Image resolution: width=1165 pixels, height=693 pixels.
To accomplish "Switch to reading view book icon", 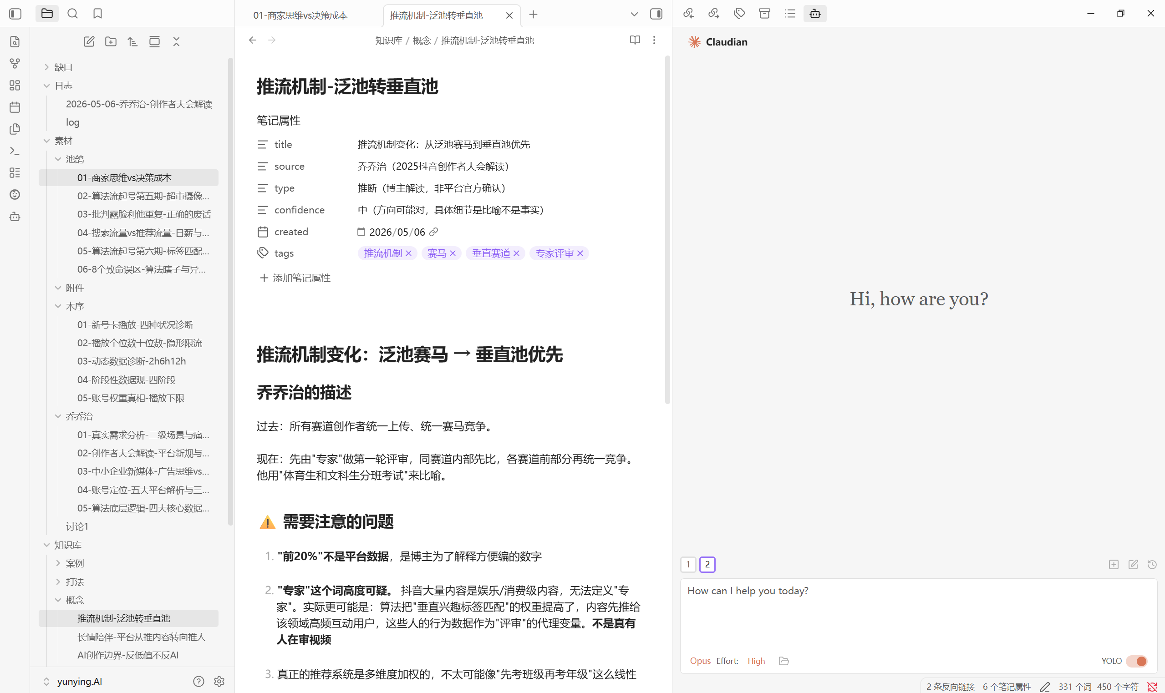I will pyautogui.click(x=635, y=40).
